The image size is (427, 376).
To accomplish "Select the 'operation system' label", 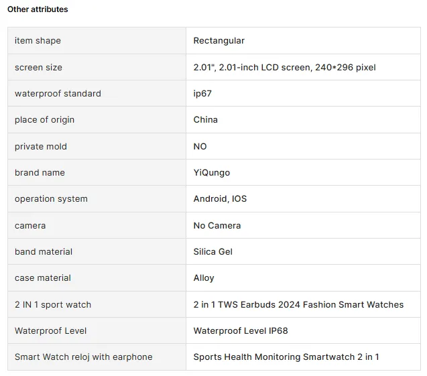I will (x=51, y=199).
